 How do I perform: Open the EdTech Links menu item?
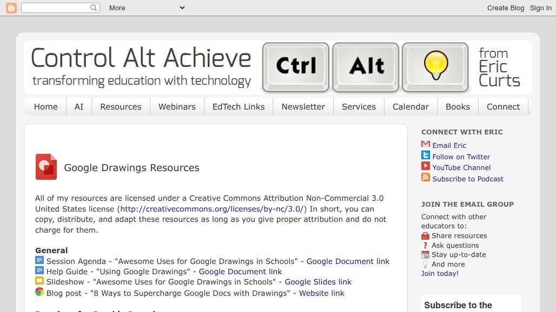[238, 106]
